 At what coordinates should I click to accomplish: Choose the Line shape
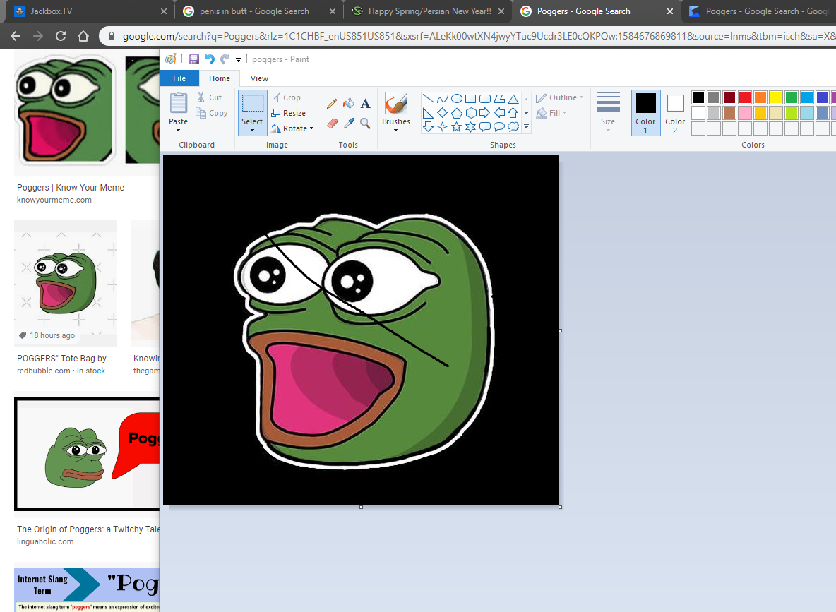[x=428, y=99]
